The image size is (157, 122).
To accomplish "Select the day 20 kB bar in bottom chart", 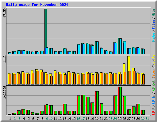I will coord(97,103).
